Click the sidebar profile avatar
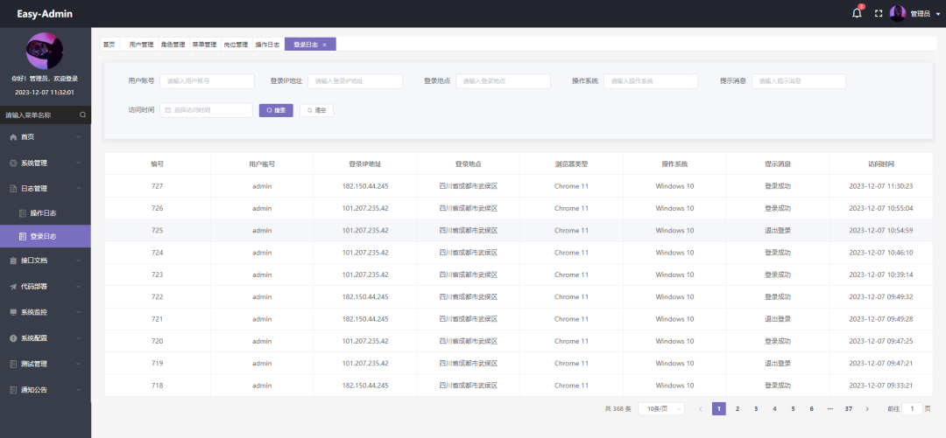 pyautogui.click(x=45, y=51)
